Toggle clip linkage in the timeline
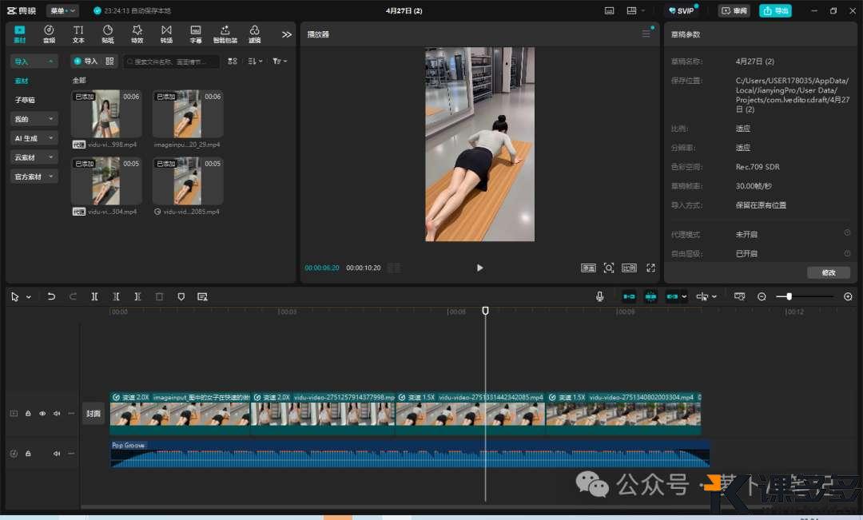Image resolution: width=863 pixels, height=520 pixels. click(x=673, y=296)
